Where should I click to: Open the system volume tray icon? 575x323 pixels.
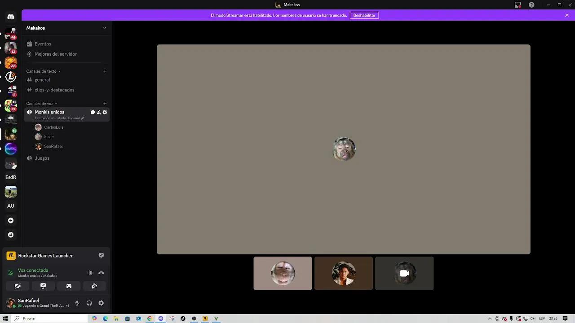tap(533, 319)
